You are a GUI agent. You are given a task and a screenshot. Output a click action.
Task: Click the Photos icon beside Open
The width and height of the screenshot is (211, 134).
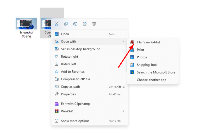(57, 34)
